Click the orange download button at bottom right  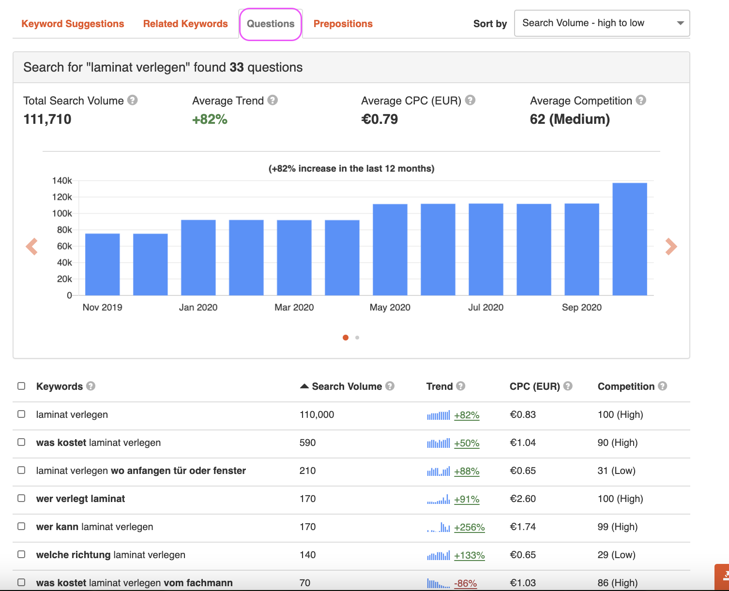point(722,577)
